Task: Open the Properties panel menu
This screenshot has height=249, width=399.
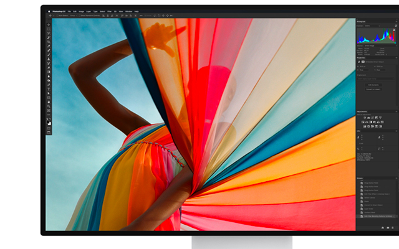Action: point(397,58)
